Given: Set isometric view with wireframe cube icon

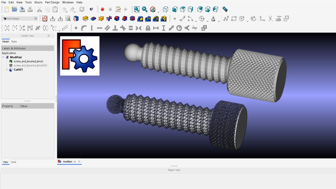Looking at the screenshot, I should click(x=165, y=9).
